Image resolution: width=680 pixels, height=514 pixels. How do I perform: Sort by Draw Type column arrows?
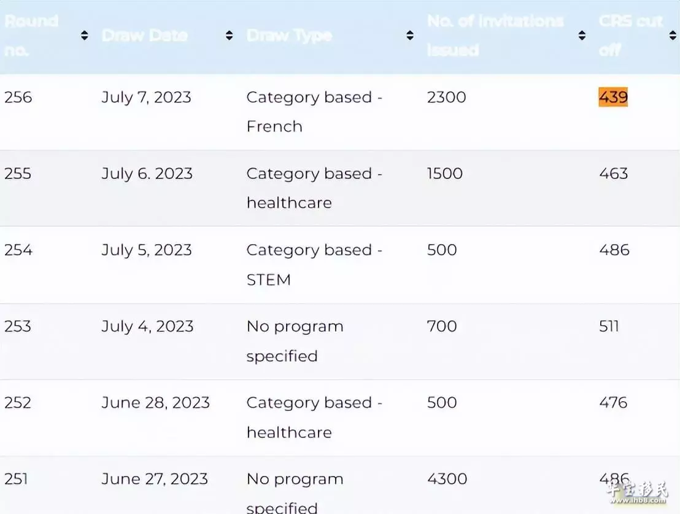point(410,36)
